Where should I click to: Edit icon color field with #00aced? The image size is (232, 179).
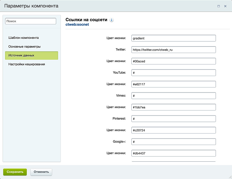tap(173, 61)
